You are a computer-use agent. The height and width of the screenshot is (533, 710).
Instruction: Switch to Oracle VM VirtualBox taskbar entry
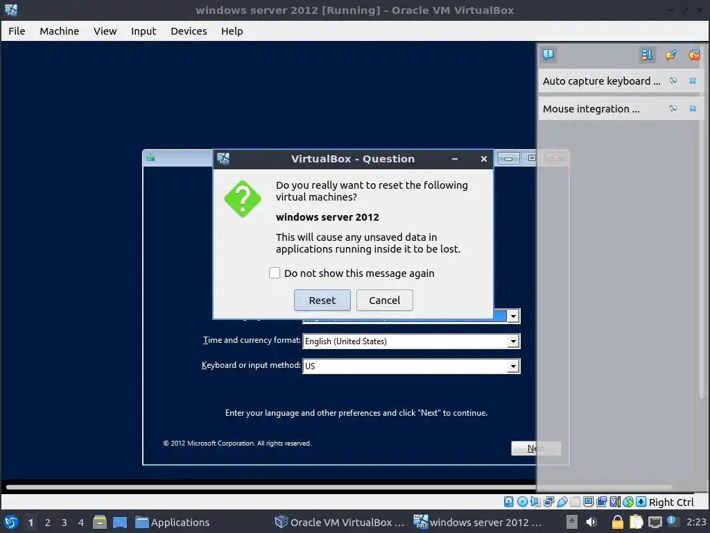click(340, 522)
